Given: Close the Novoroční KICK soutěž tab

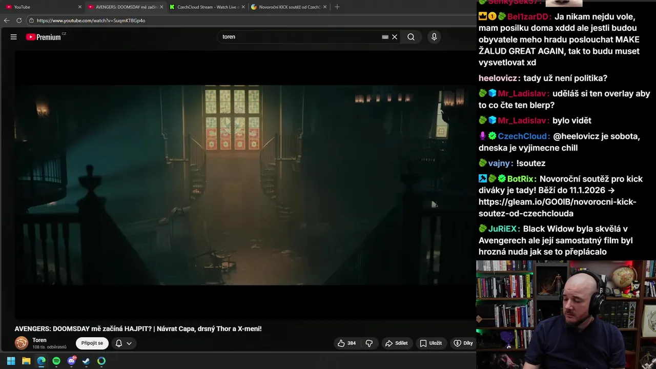Looking at the screenshot, I should (x=325, y=7).
